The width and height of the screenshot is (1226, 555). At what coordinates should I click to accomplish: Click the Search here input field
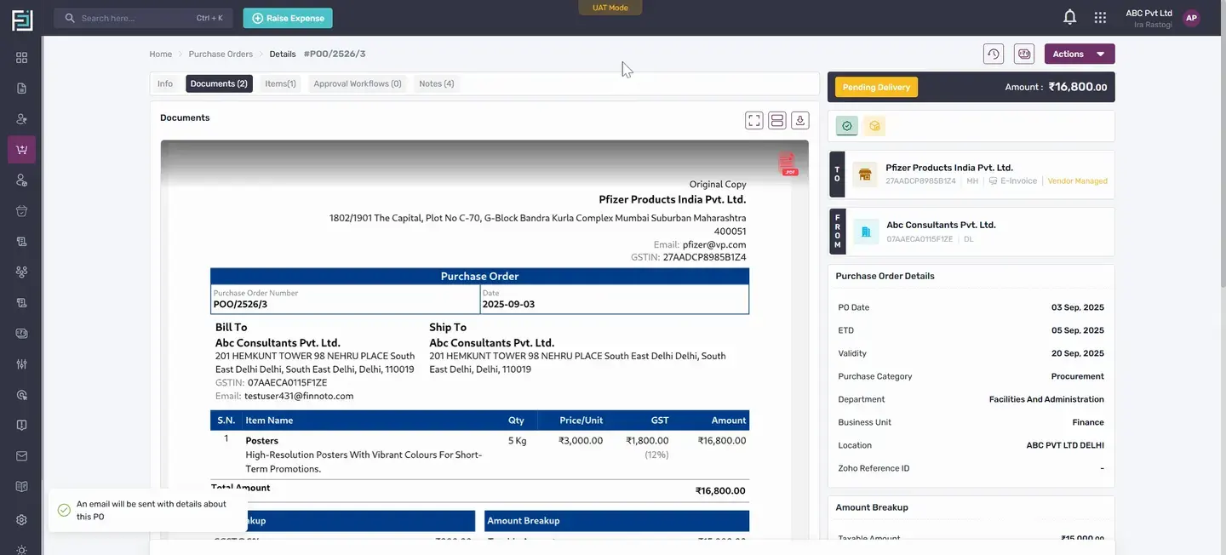(x=144, y=18)
